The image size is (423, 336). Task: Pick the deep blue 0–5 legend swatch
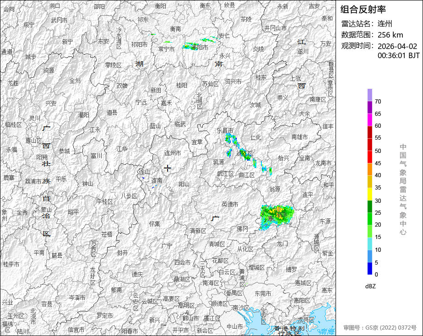pyautogui.click(x=369, y=269)
